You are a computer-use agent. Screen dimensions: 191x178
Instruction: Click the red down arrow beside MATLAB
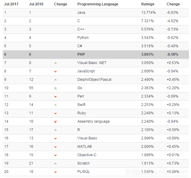pyautogui.click(x=55, y=147)
